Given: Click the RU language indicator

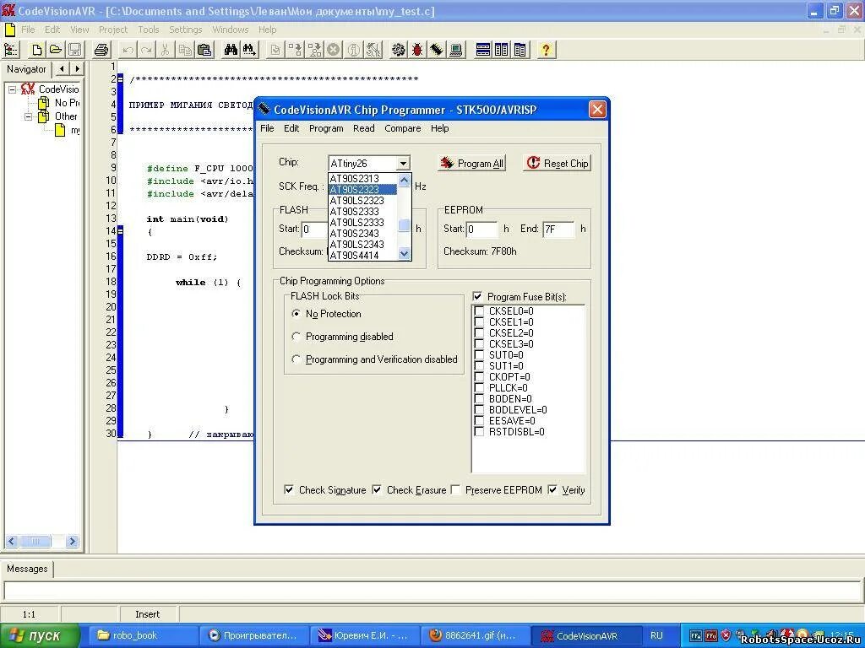Looking at the screenshot, I should click(x=656, y=636).
